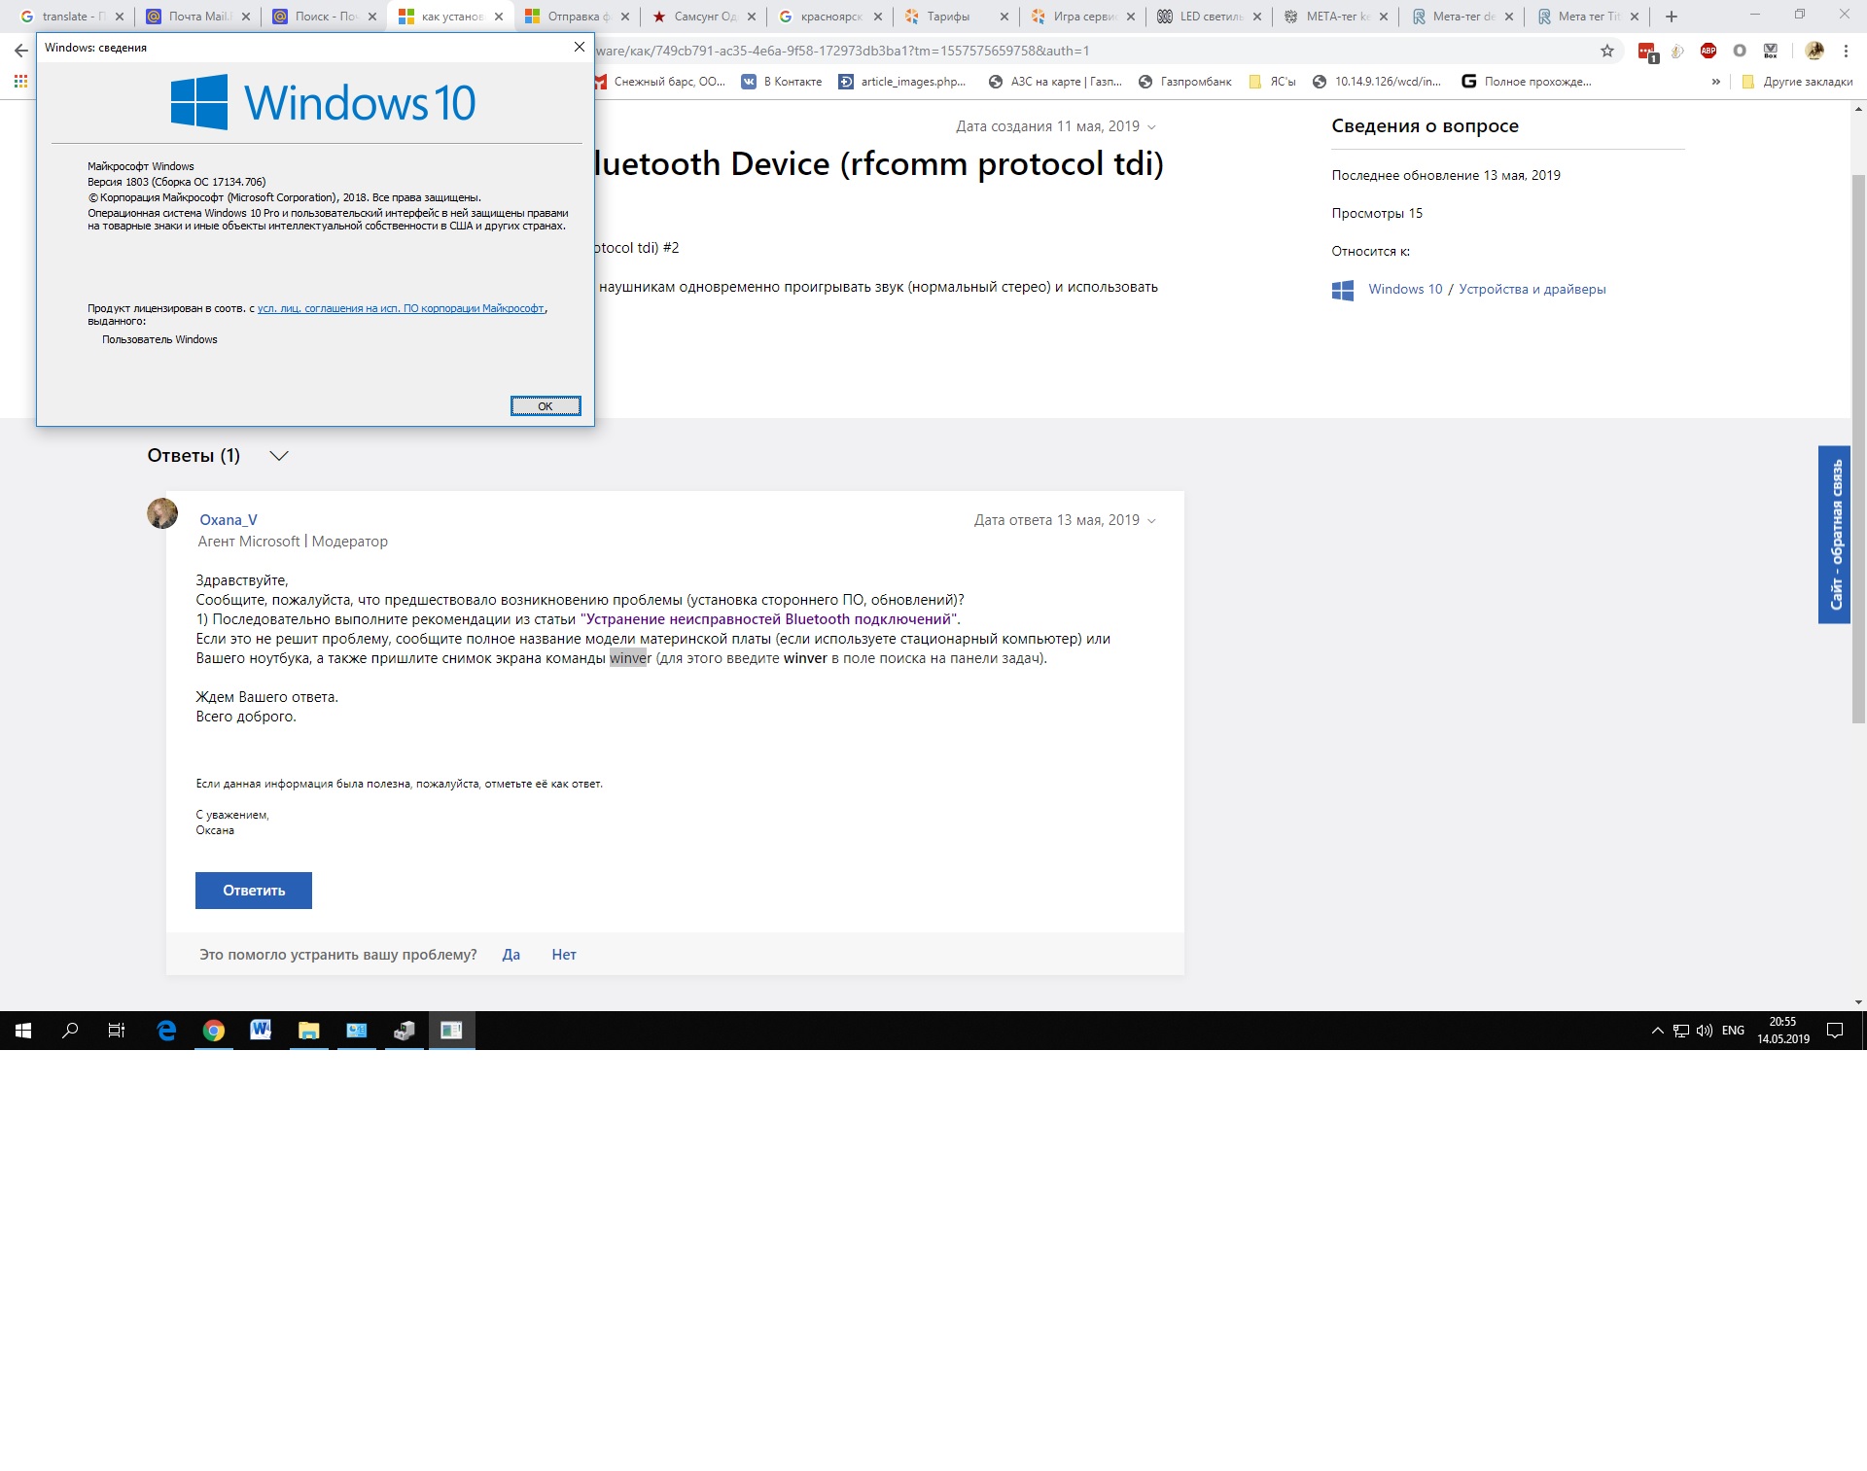Open the taskbar search magnifier
1867x1471 pixels.
(x=70, y=1031)
